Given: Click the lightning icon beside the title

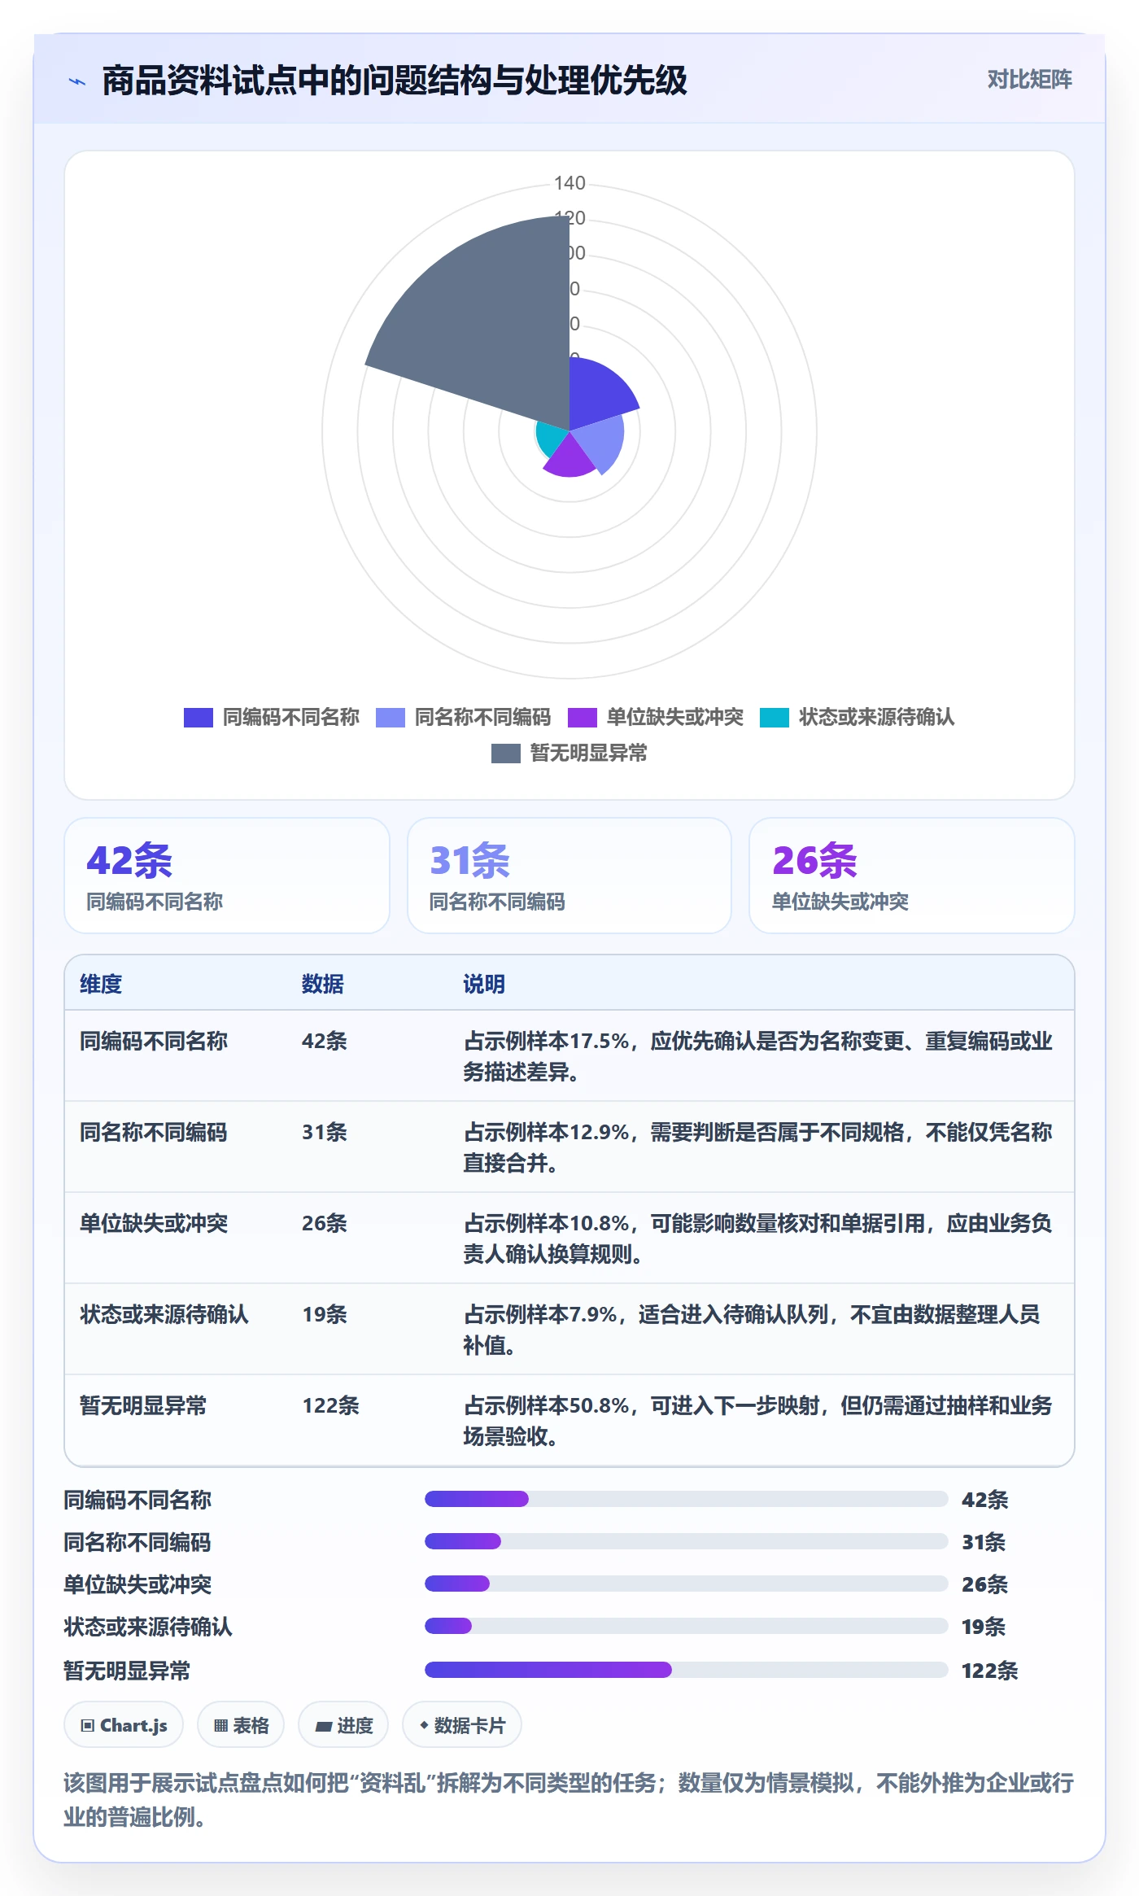Looking at the screenshot, I should point(77,81).
